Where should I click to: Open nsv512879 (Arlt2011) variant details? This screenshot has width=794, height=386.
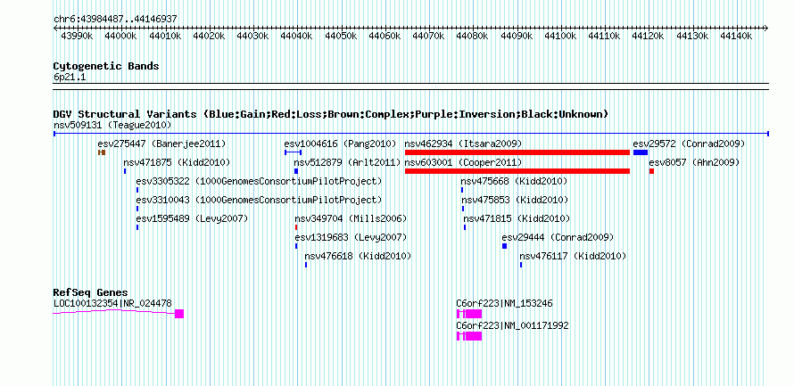tap(346, 162)
